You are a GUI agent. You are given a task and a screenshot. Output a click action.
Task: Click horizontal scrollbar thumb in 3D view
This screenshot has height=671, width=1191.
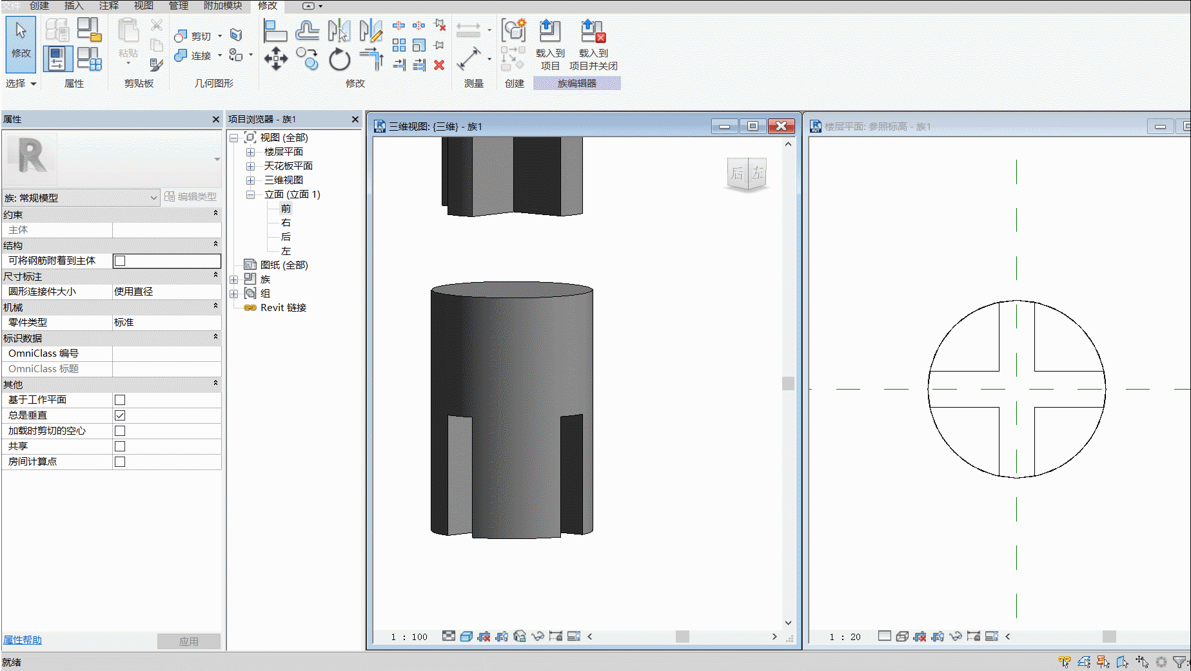coord(682,636)
